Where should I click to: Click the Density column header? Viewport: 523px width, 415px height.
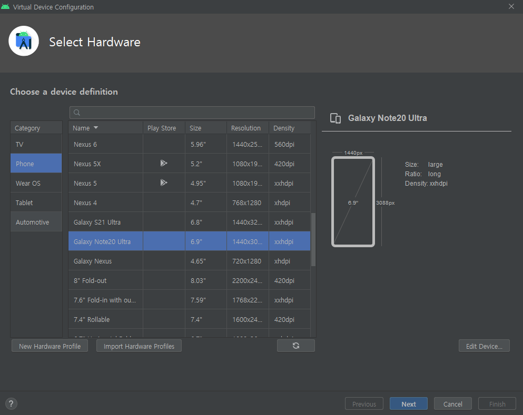point(290,128)
